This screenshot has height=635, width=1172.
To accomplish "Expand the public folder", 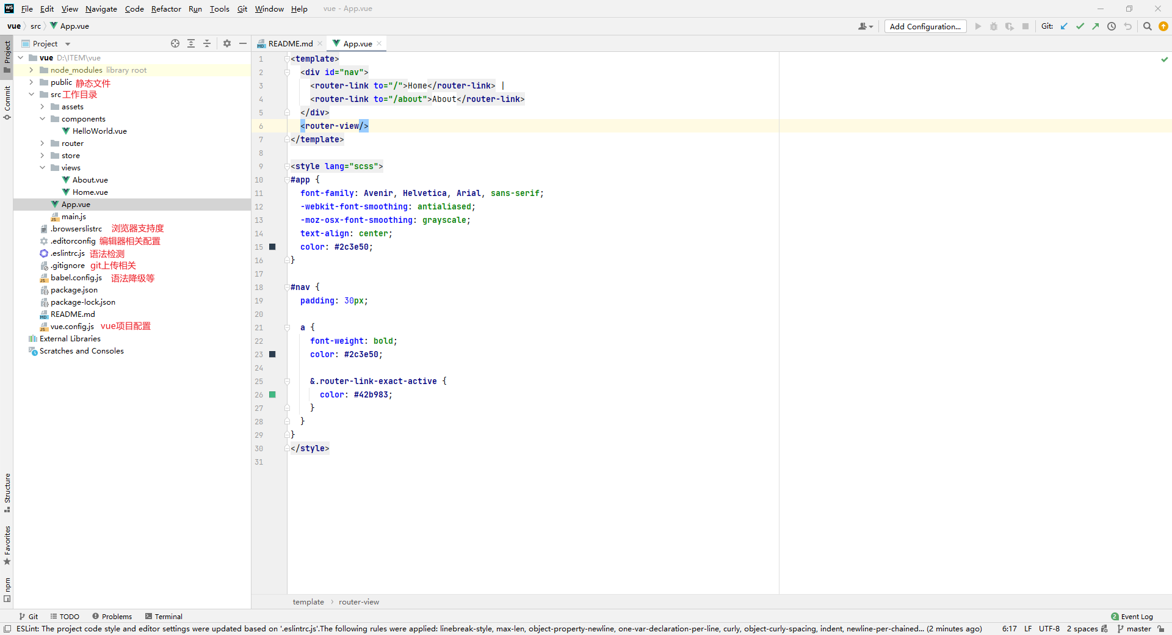I will [x=31, y=82].
